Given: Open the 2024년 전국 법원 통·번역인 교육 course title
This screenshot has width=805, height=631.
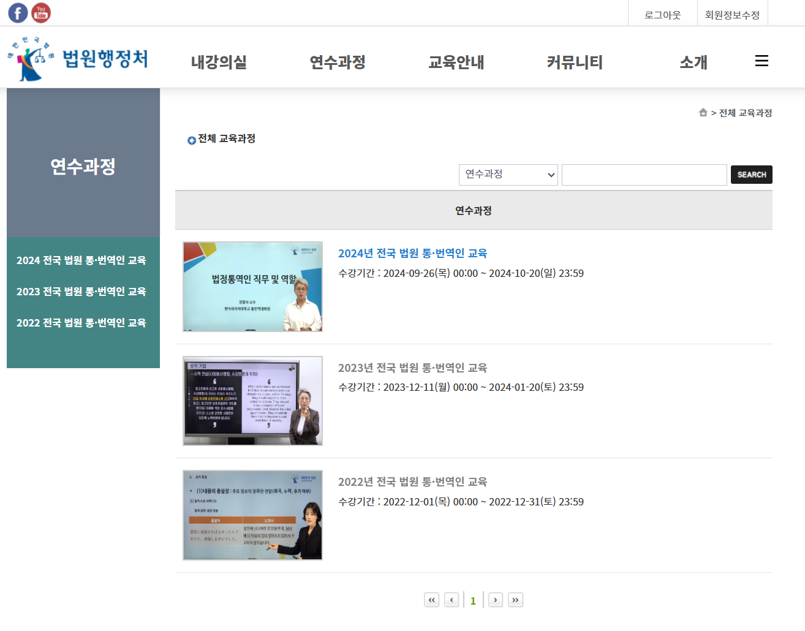Looking at the screenshot, I should click(412, 254).
